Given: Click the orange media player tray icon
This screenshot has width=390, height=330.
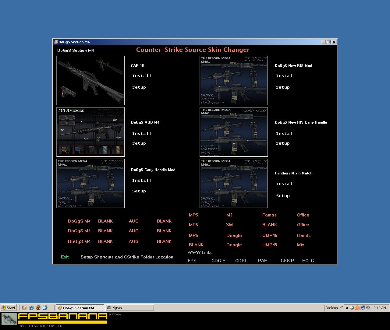Looking at the screenshot, I should [357, 308].
